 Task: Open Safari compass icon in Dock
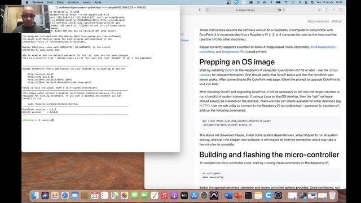pyautogui.click(x=65, y=196)
